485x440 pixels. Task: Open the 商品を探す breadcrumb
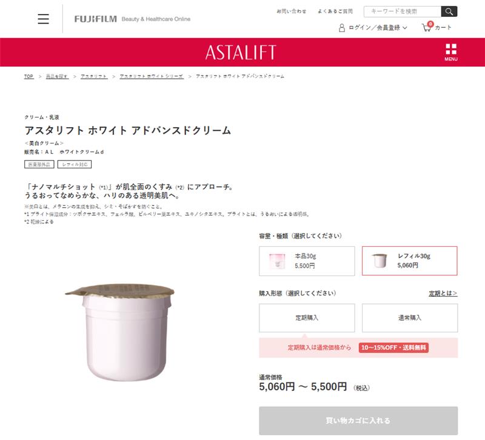point(57,76)
